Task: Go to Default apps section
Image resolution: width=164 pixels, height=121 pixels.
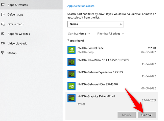Action: click(x=15, y=15)
